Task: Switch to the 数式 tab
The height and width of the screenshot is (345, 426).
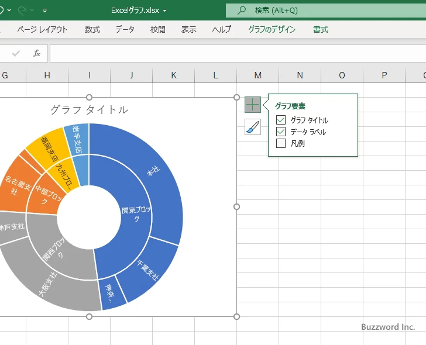Action: tap(92, 29)
